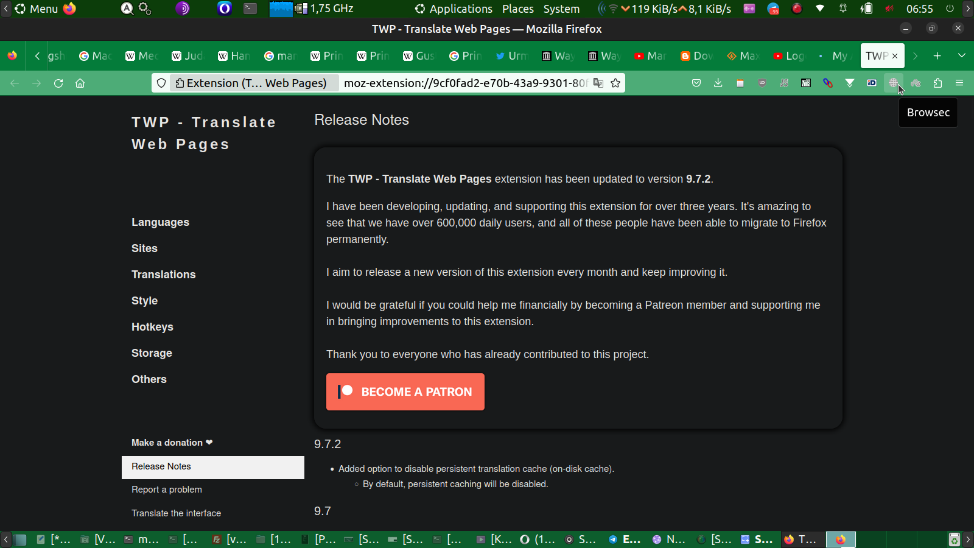Click the ID extension toolbar icon
Screen dimensions: 974x548
click(x=872, y=83)
